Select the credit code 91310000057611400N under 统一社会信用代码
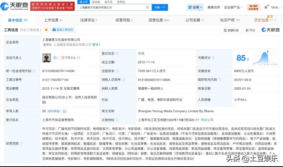The height and width of the screenshot is (167, 283). [x=58, y=71]
